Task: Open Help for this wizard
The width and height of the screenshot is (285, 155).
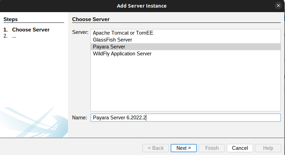Action: pyautogui.click(x=268, y=148)
